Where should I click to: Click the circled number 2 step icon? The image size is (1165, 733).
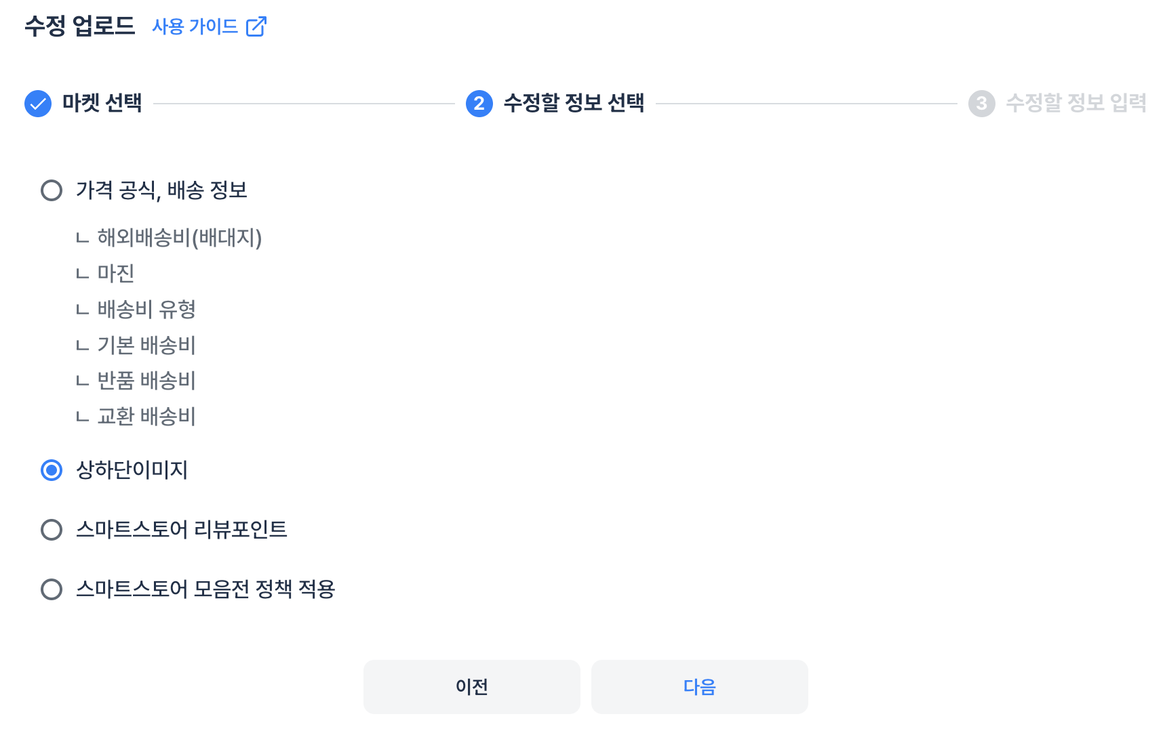click(x=479, y=104)
